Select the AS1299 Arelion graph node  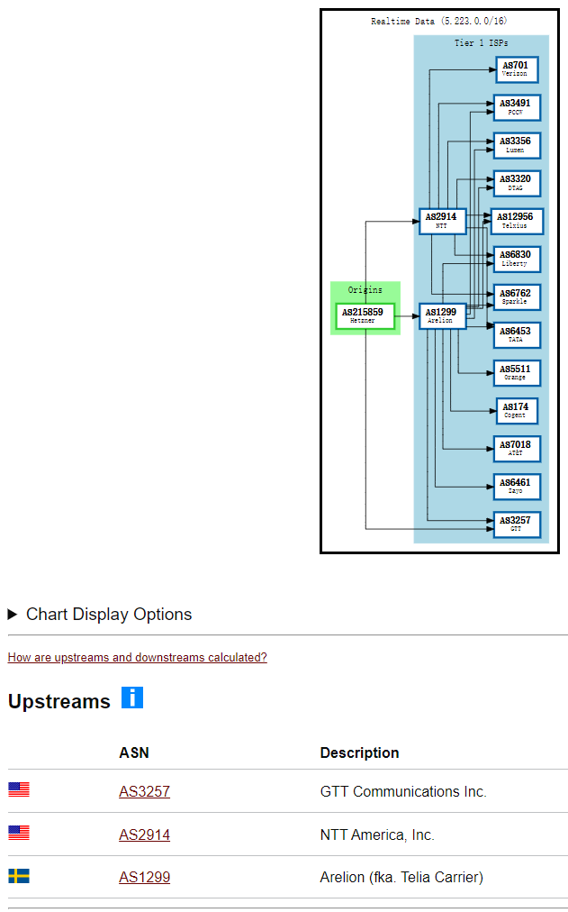[443, 315]
